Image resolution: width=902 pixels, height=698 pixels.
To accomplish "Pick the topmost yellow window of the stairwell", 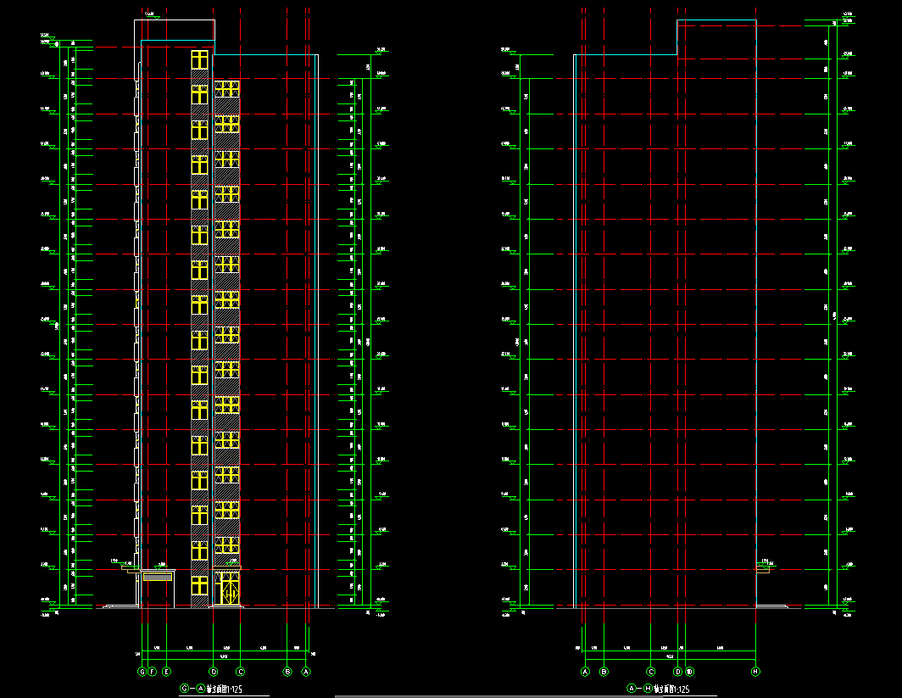I will pos(199,59).
